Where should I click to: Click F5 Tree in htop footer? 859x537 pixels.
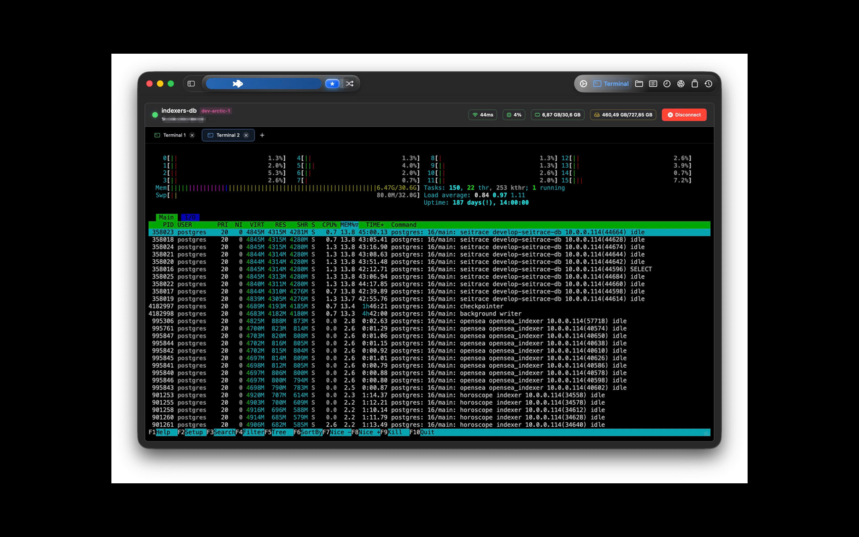(279, 432)
